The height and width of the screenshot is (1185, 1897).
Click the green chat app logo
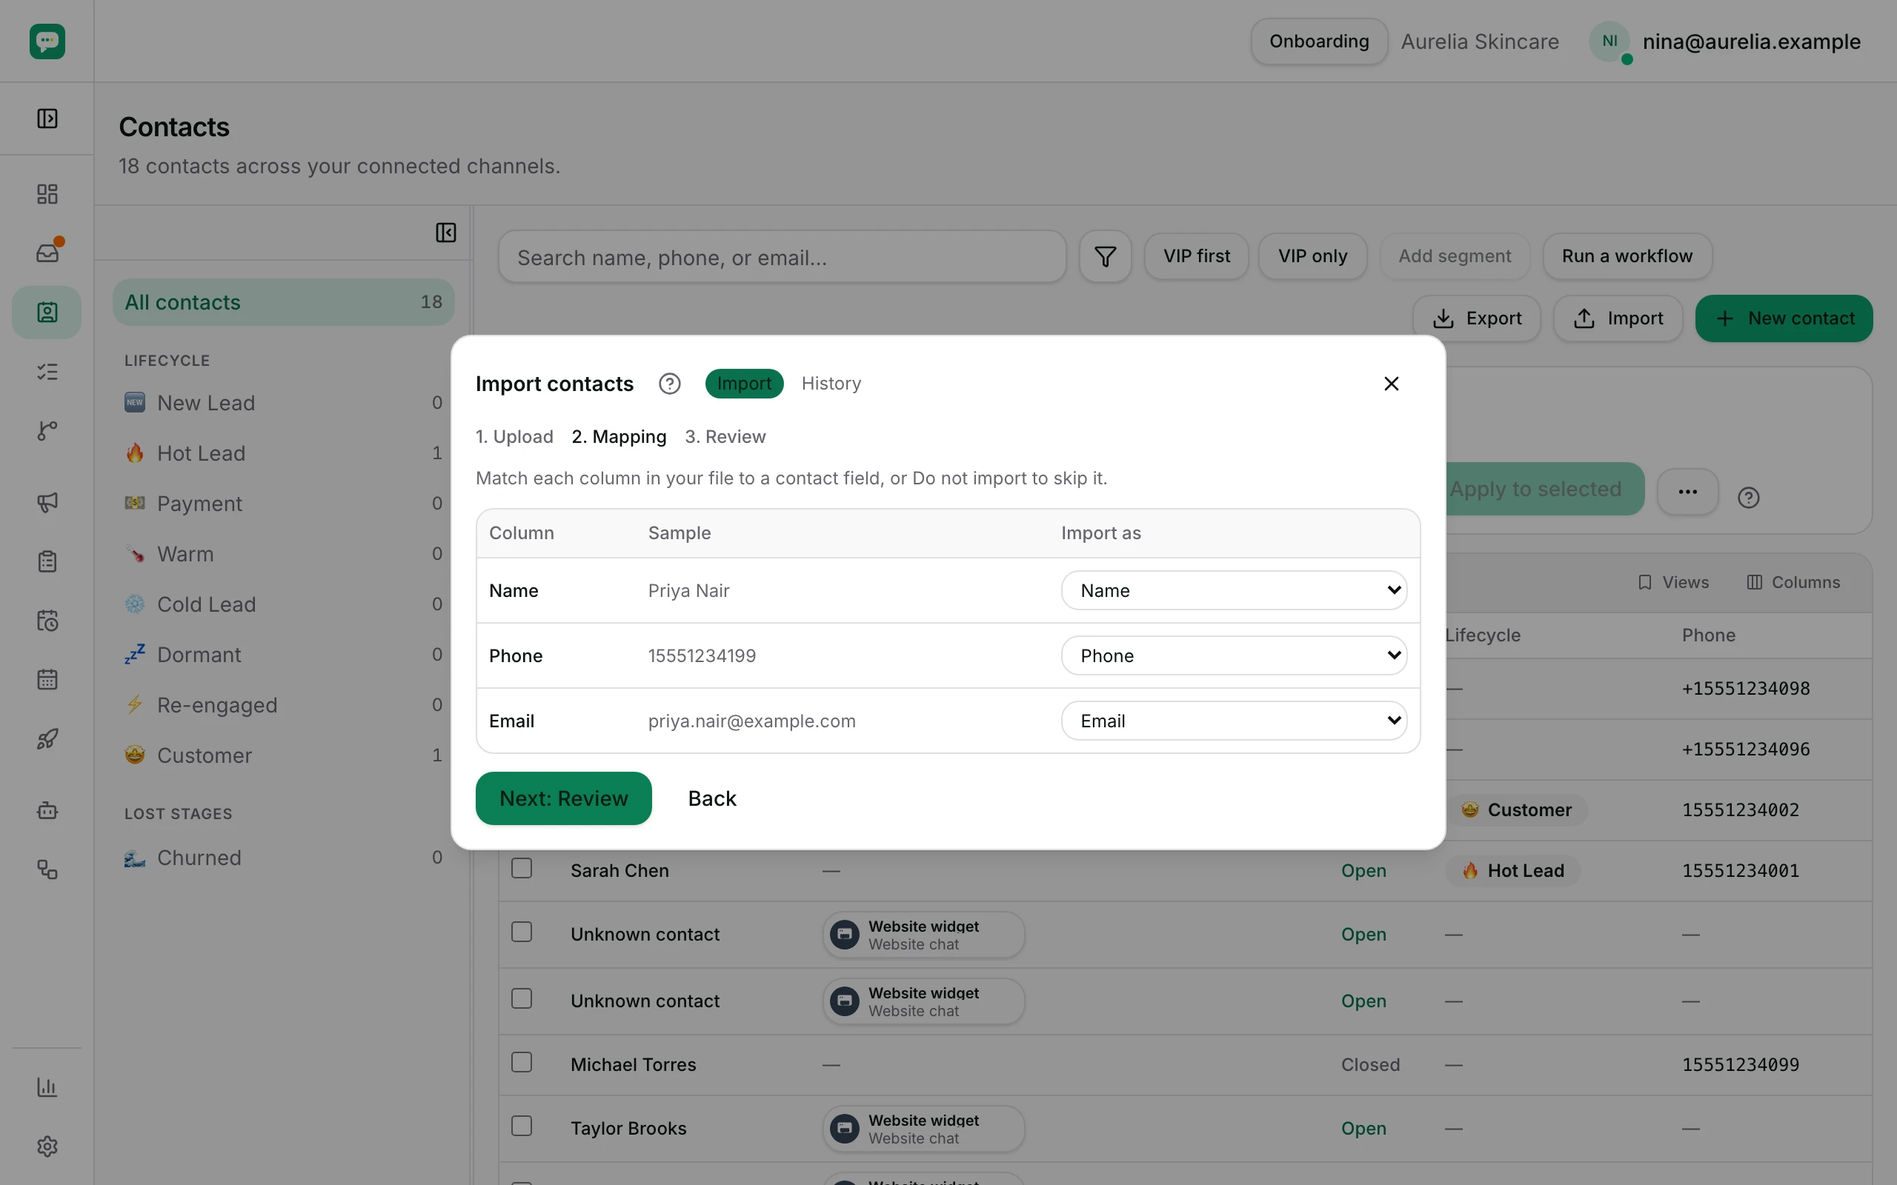pos(47,41)
